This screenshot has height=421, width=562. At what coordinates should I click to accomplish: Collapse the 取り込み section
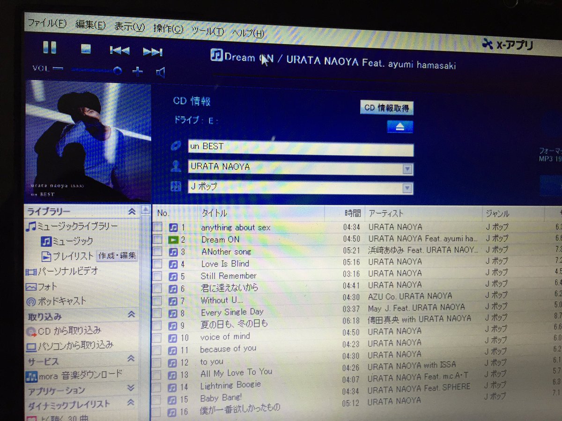(x=132, y=315)
